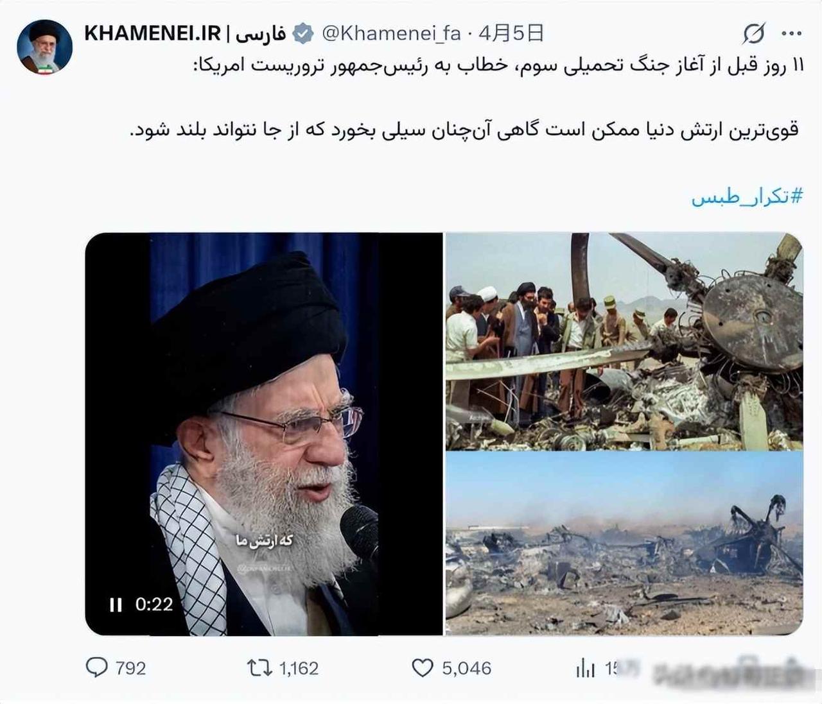The image size is (822, 704).
Task: Pause the video with the pause button
Action: click(x=116, y=605)
